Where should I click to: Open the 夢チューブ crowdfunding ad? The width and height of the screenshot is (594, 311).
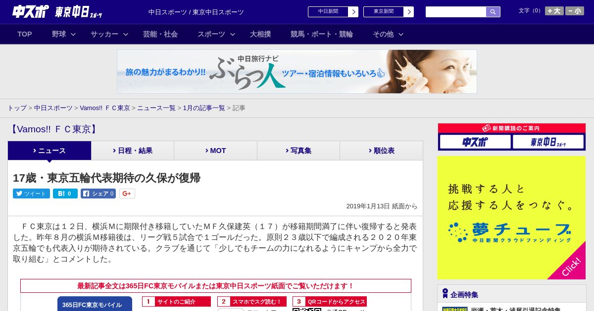[x=511, y=218]
